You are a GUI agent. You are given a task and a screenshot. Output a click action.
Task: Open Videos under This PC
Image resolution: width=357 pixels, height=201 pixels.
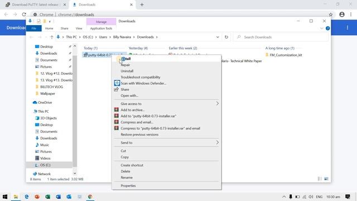click(x=45, y=158)
